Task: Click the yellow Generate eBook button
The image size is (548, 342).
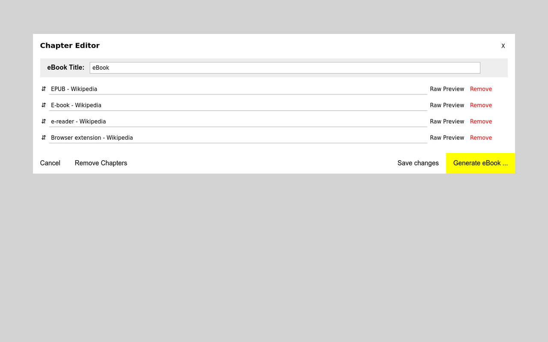Action: 480,163
